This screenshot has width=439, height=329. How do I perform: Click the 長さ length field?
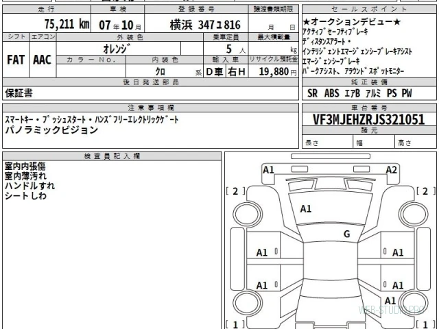(328, 142)
